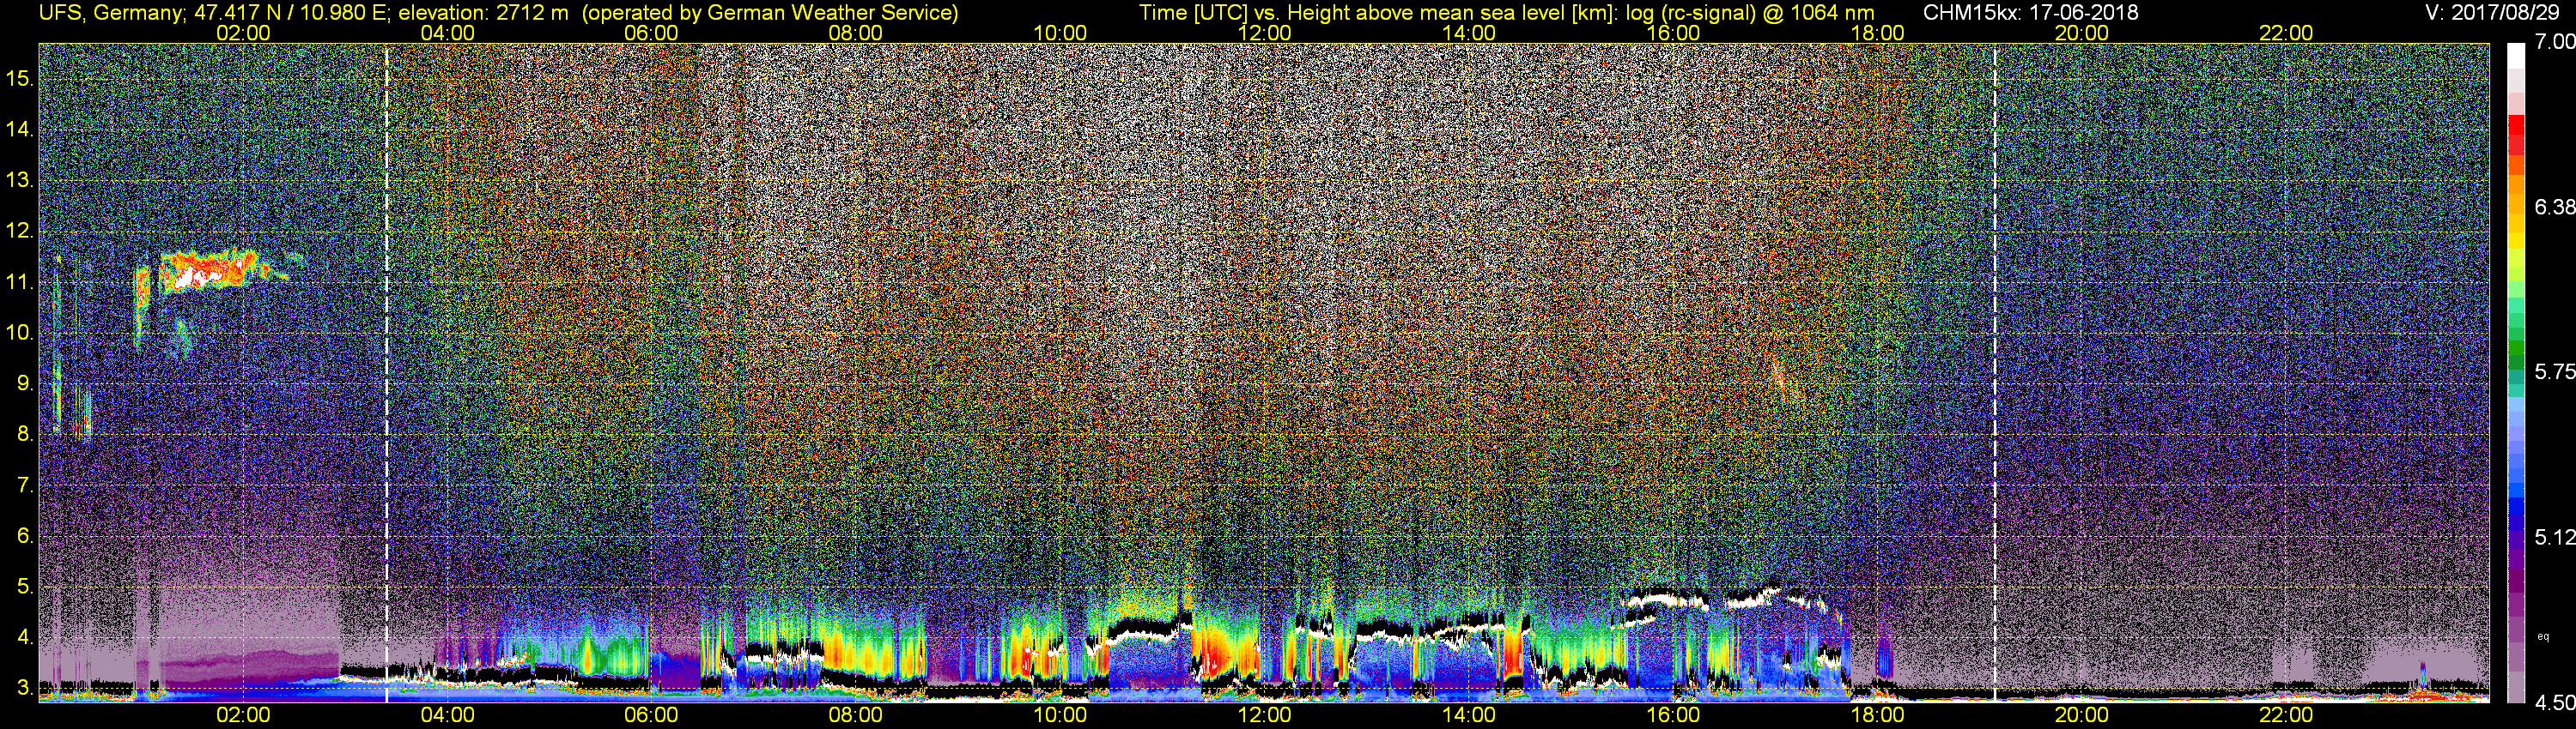
Task: Click the 11. km height axis label
Action: pos(20,281)
